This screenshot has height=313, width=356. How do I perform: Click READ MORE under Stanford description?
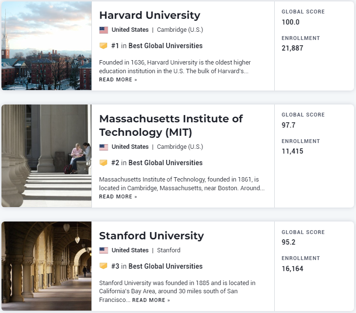(x=151, y=300)
